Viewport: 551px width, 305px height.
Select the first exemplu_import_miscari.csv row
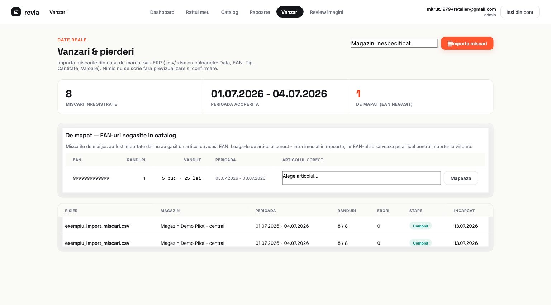click(x=275, y=226)
